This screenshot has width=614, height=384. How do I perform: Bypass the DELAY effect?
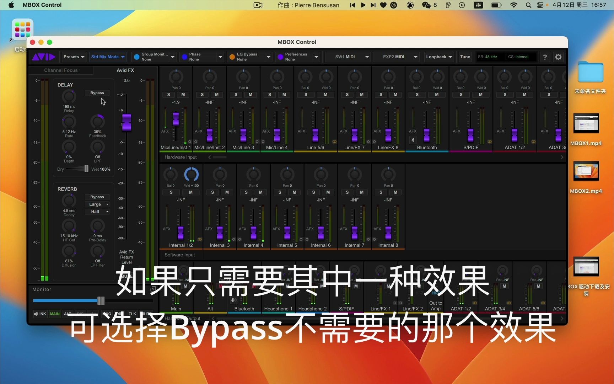point(97,93)
